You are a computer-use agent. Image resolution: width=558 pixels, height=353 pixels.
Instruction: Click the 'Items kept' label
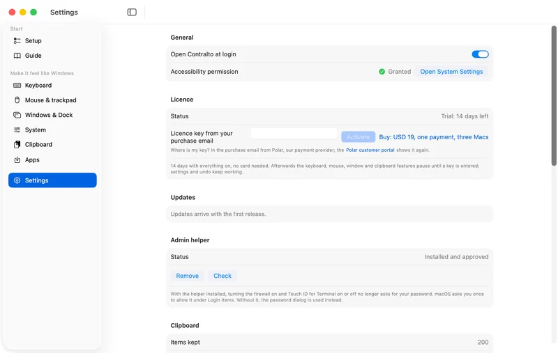(x=185, y=343)
